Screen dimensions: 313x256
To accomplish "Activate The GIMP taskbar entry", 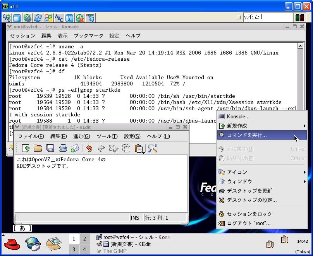I will 111,251.
